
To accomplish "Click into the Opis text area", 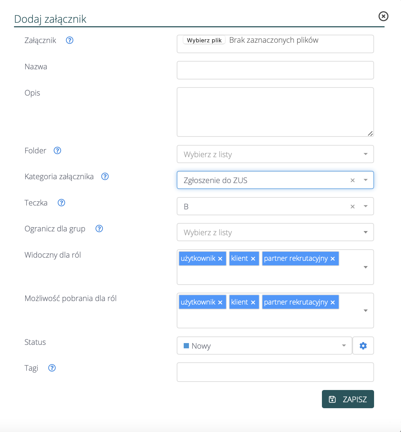I will click(x=275, y=112).
